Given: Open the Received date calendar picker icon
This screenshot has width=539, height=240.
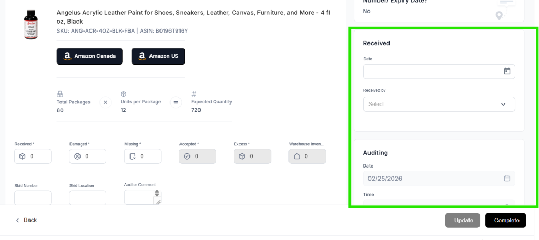Looking at the screenshot, I should point(507,71).
